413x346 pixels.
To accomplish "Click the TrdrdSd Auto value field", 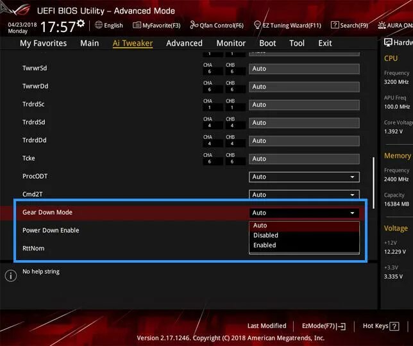I will (x=304, y=123).
